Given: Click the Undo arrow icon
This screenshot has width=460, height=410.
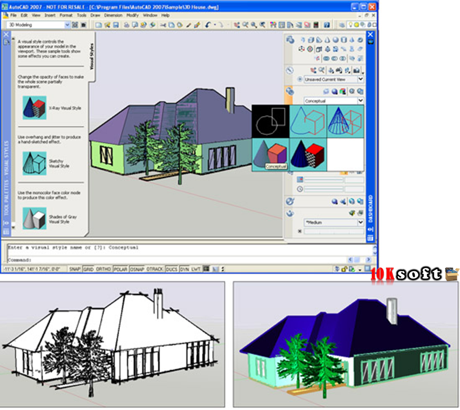Looking at the screenshot, I should point(208,25).
